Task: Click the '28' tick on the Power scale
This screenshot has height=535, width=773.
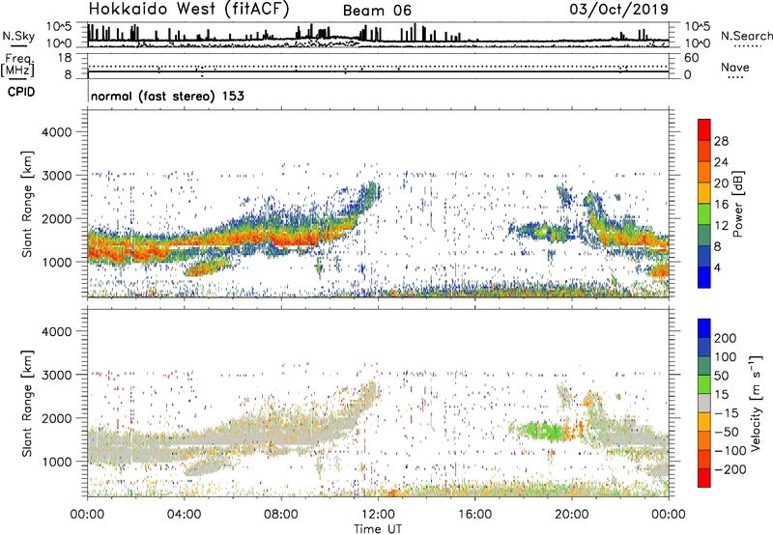Action: (721, 141)
